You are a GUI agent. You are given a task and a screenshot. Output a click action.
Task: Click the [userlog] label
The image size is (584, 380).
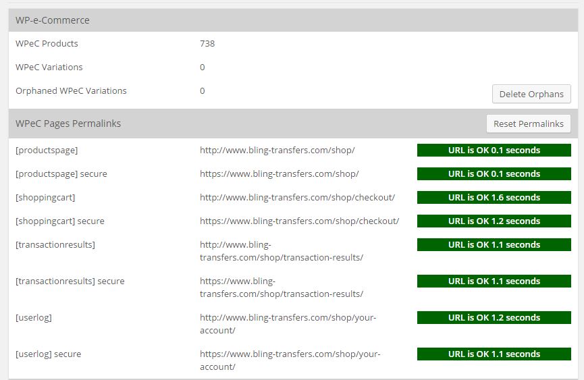pyautogui.click(x=34, y=317)
